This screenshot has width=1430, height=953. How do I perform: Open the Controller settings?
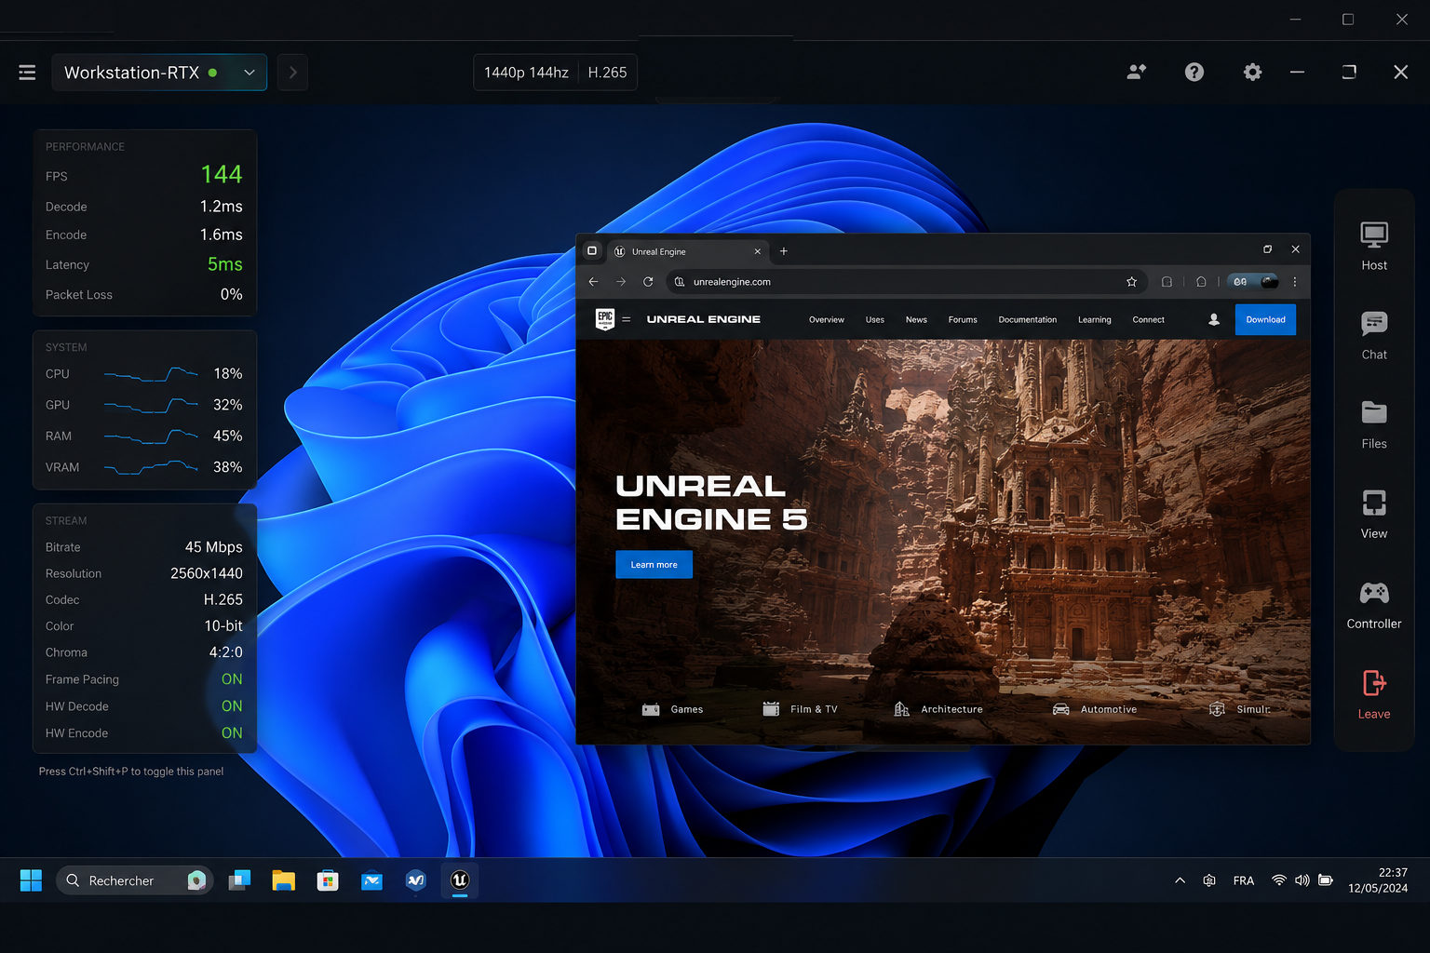coord(1374,605)
